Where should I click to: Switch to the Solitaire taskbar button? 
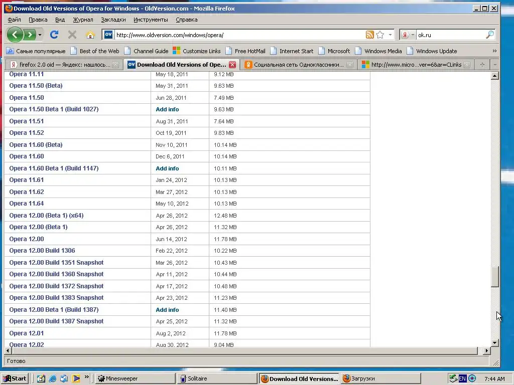tap(217, 378)
